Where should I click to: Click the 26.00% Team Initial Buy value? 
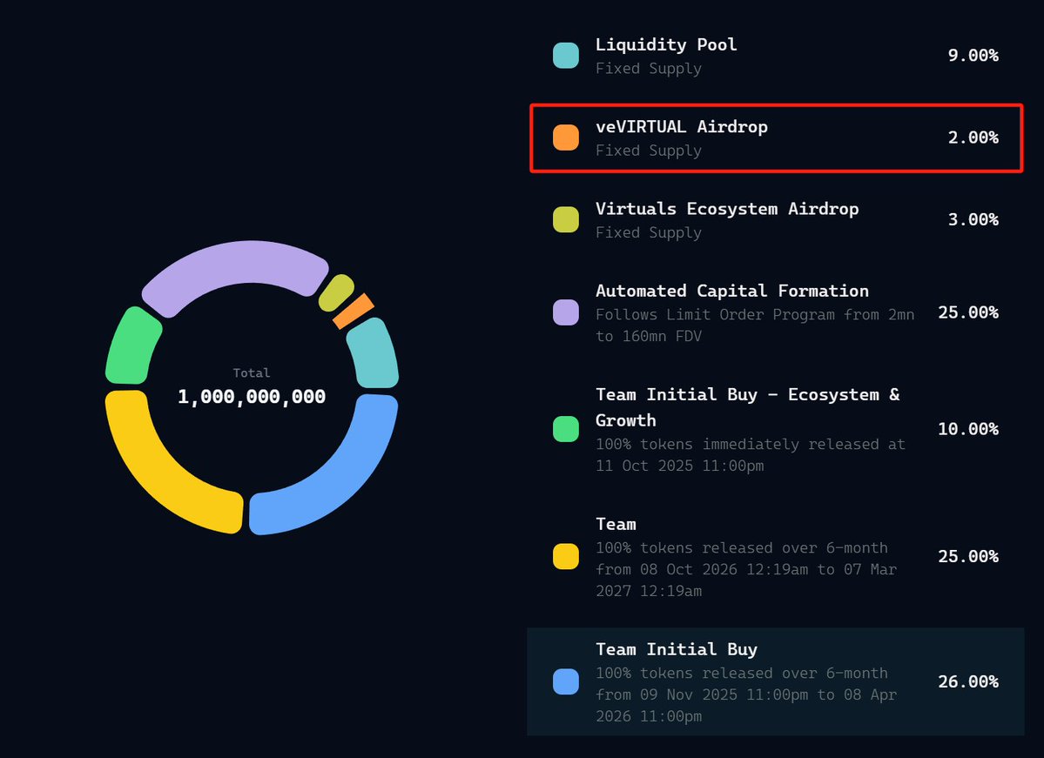(967, 682)
